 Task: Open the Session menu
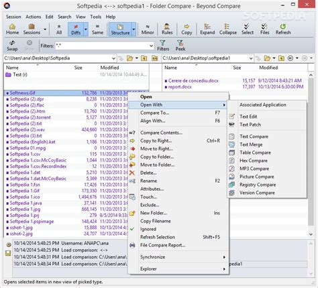(13, 17)
